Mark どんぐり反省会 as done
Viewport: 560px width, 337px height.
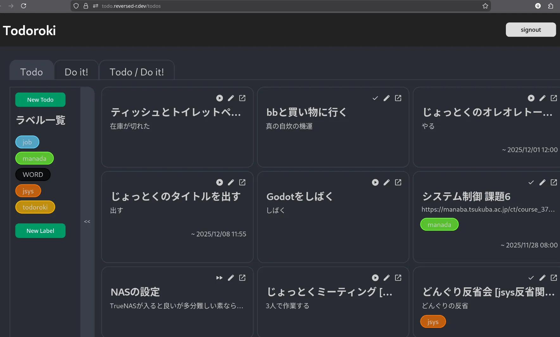coord(531,278)
